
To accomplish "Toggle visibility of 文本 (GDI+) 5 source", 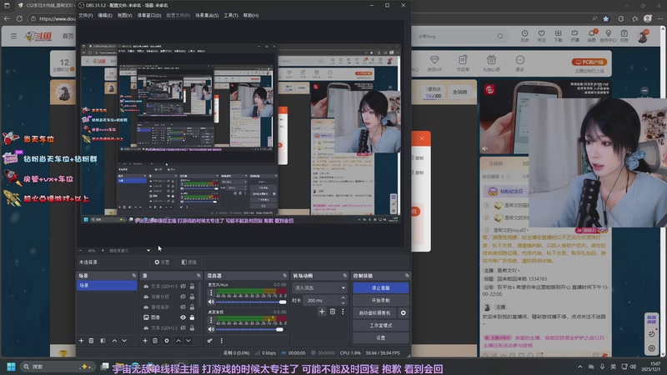I will [183, 286].
